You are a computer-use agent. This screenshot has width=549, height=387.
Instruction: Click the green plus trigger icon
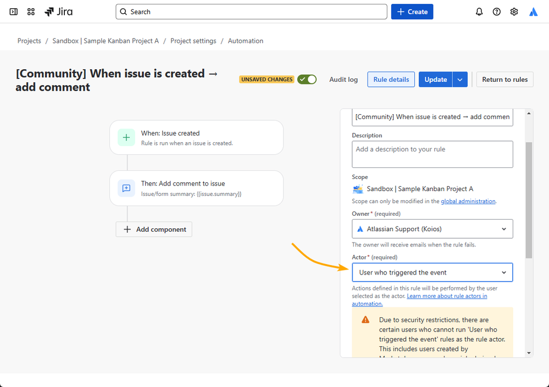(126, 137)
